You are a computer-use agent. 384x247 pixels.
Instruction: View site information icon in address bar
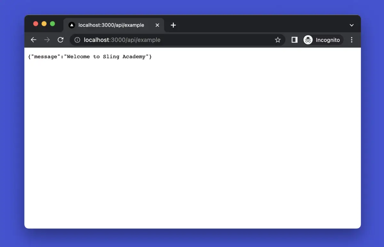coord(77,40)
